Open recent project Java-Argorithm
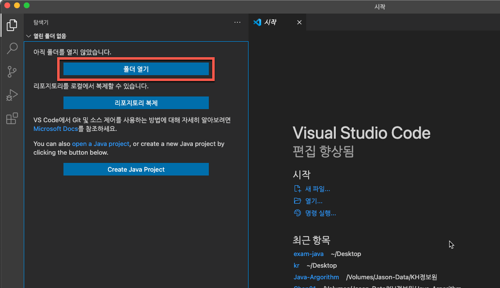 [x=316, y=277]
